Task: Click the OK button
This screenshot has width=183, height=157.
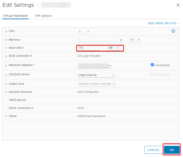Action: (172, 150)
